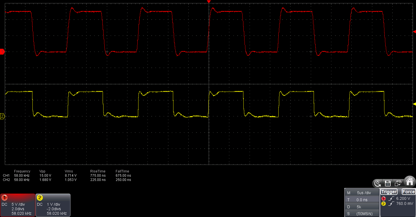Viewport: 416px width, 217px height.
Task: Click the CH2 rising edge trigger icon
Action: coord(391,203)
